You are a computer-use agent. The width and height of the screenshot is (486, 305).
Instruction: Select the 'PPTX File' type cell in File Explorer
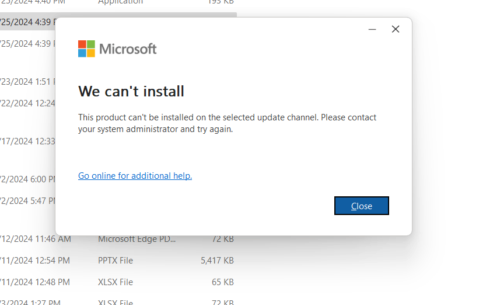pos(116,261)
